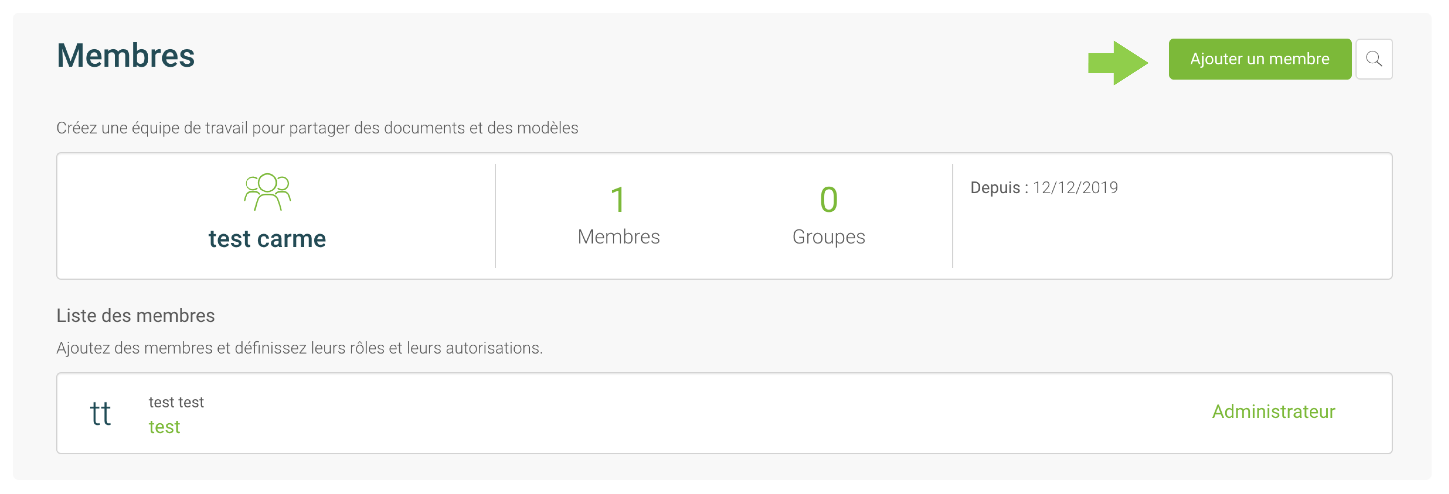Screen dimensions: 1449x494
Task: Click the team group people icon
Action: coord(267,192)
